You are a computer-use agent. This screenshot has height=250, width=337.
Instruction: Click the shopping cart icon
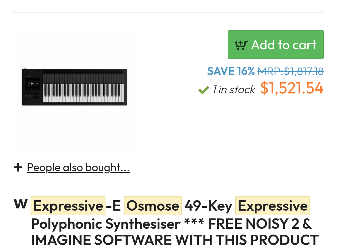[241, 45]
